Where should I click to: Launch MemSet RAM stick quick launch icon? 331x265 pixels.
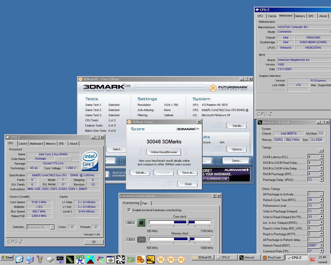tap(70, 259)
